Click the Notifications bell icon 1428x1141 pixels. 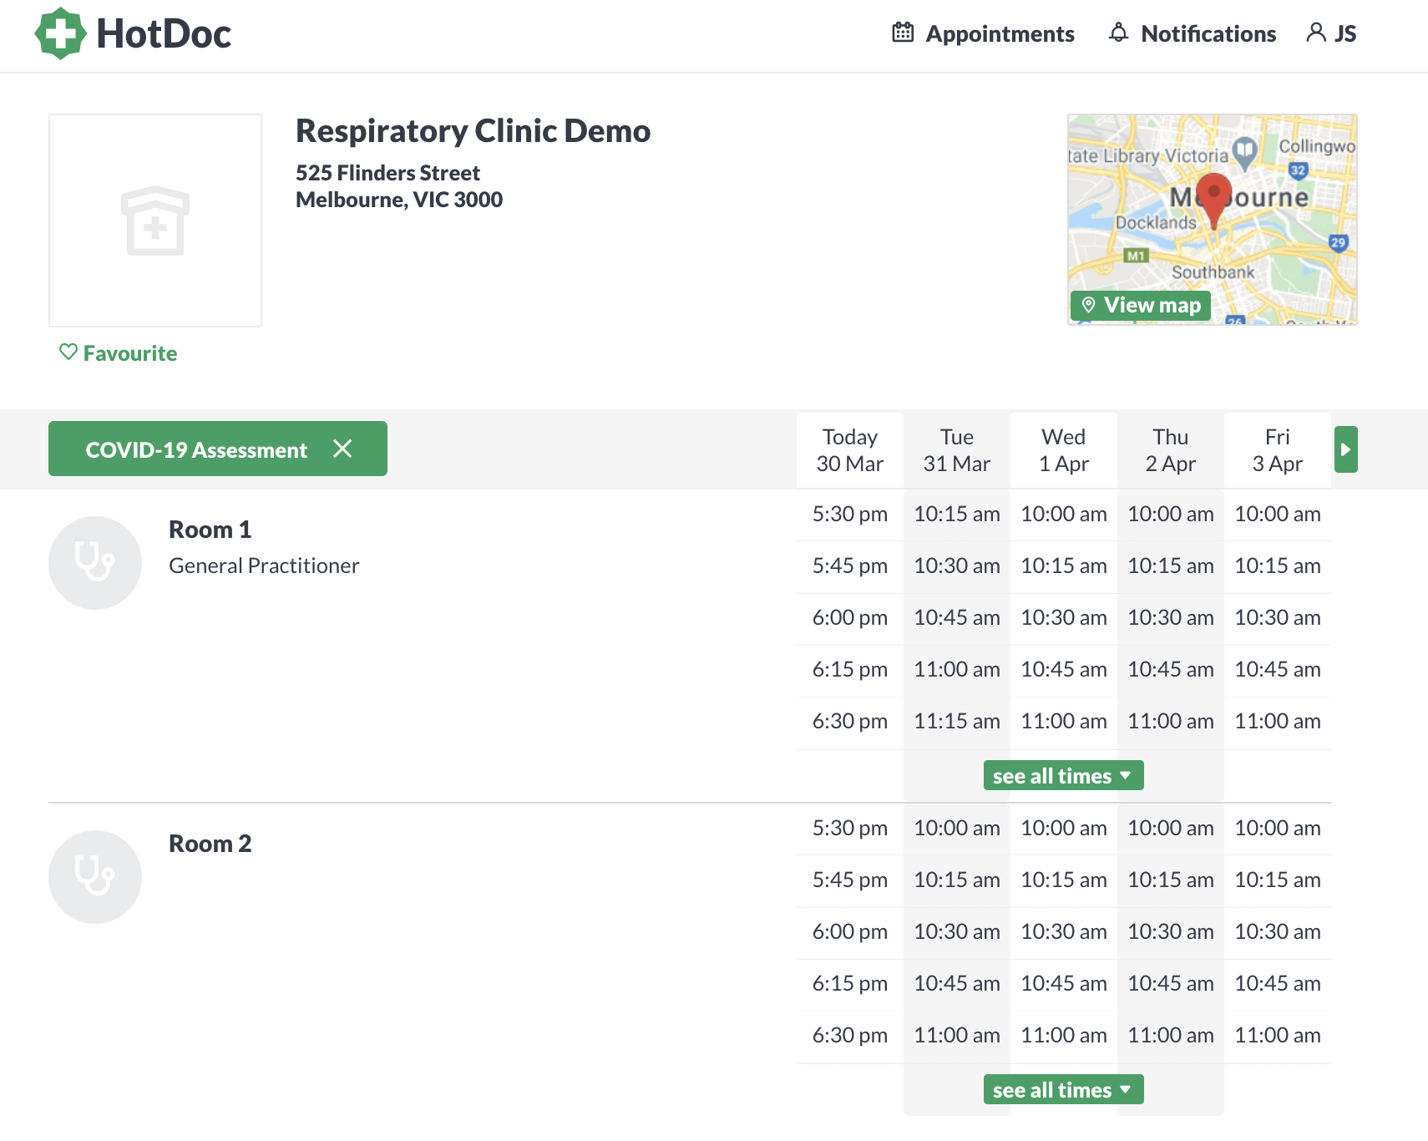pos(1118,33)
